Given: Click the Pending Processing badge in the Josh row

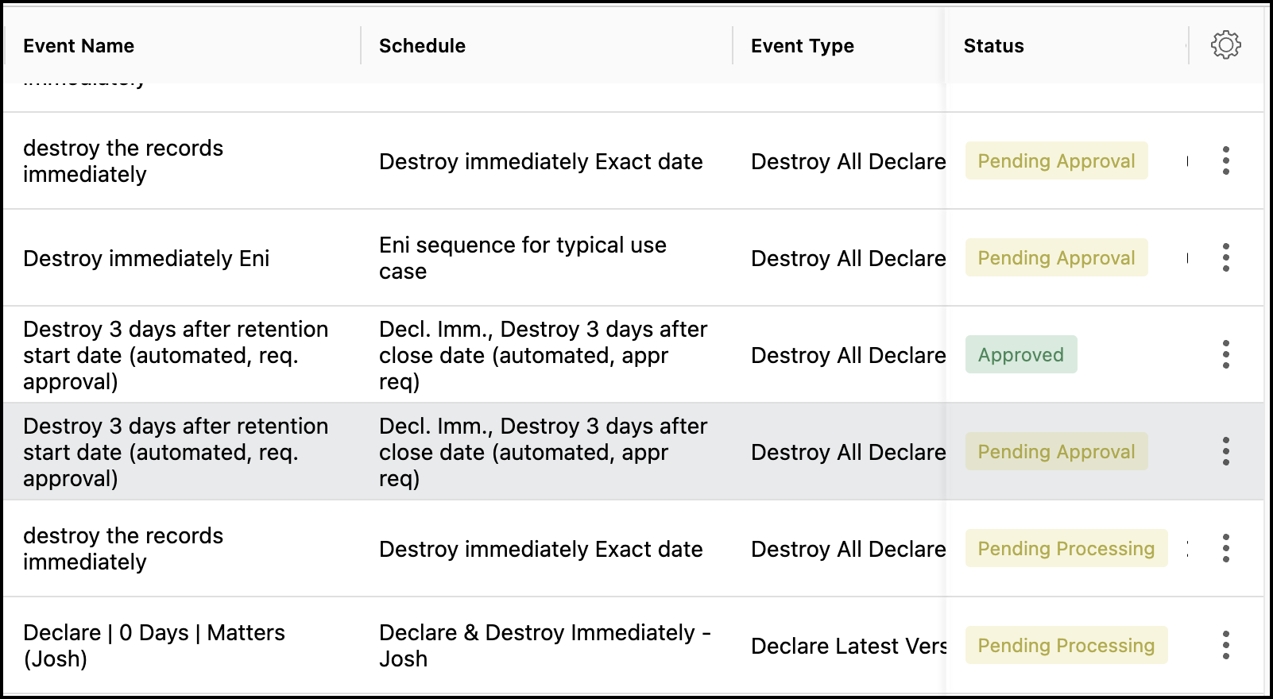Looking at the screenshot, I should 1066,645.
